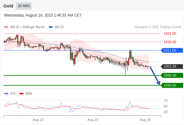Screen dimensions: 184x125
Task: Click the 1916.00 resistance label
Action: (170, 42)
